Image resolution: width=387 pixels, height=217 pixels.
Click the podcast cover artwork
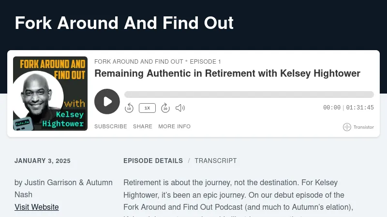[50, 94]
